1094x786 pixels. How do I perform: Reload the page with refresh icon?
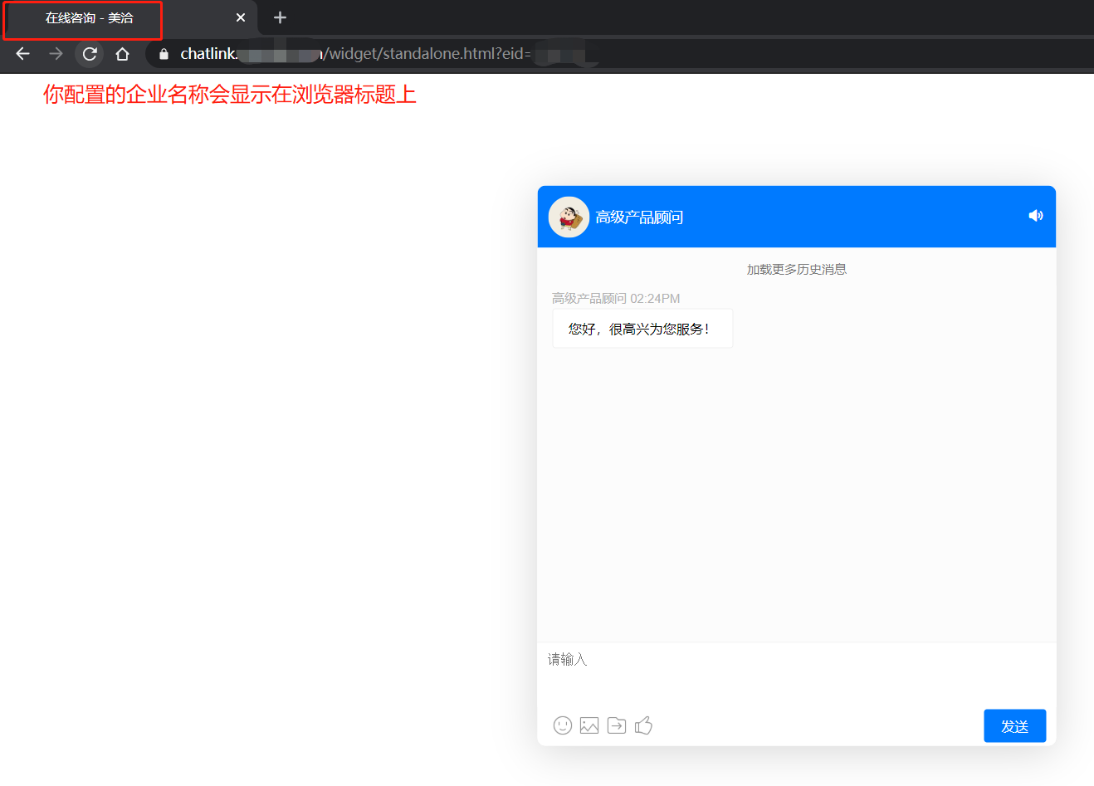click(90, 54)
